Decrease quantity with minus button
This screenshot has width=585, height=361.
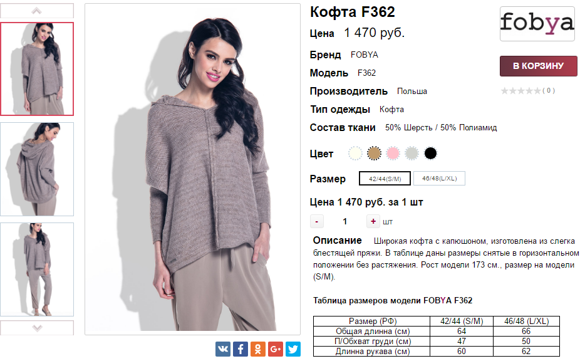(x=317, y=221)
